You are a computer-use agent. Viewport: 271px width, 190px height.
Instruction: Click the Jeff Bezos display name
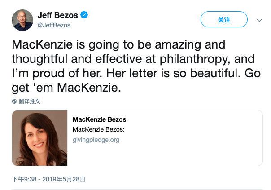tap(58, 15)
